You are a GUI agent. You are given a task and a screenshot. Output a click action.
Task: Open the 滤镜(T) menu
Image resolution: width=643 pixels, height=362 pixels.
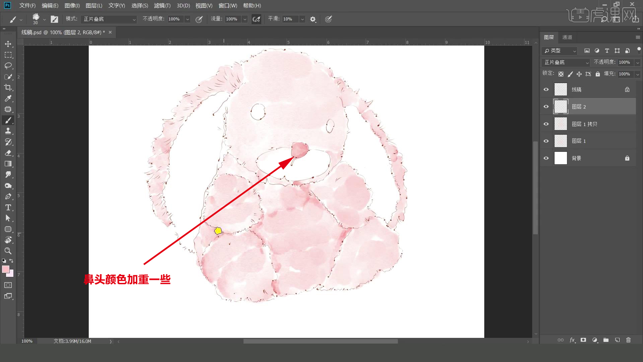162,6
